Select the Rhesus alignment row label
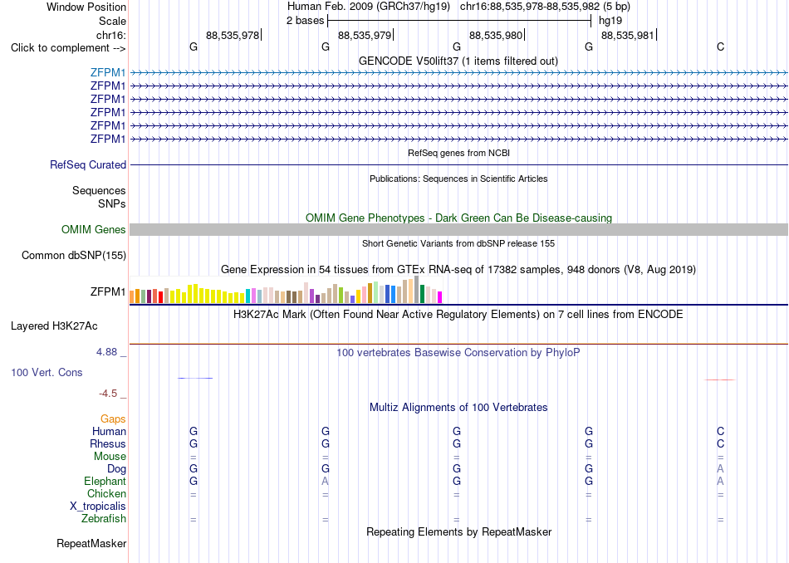 pyautogui.click(x=108, y=443)
